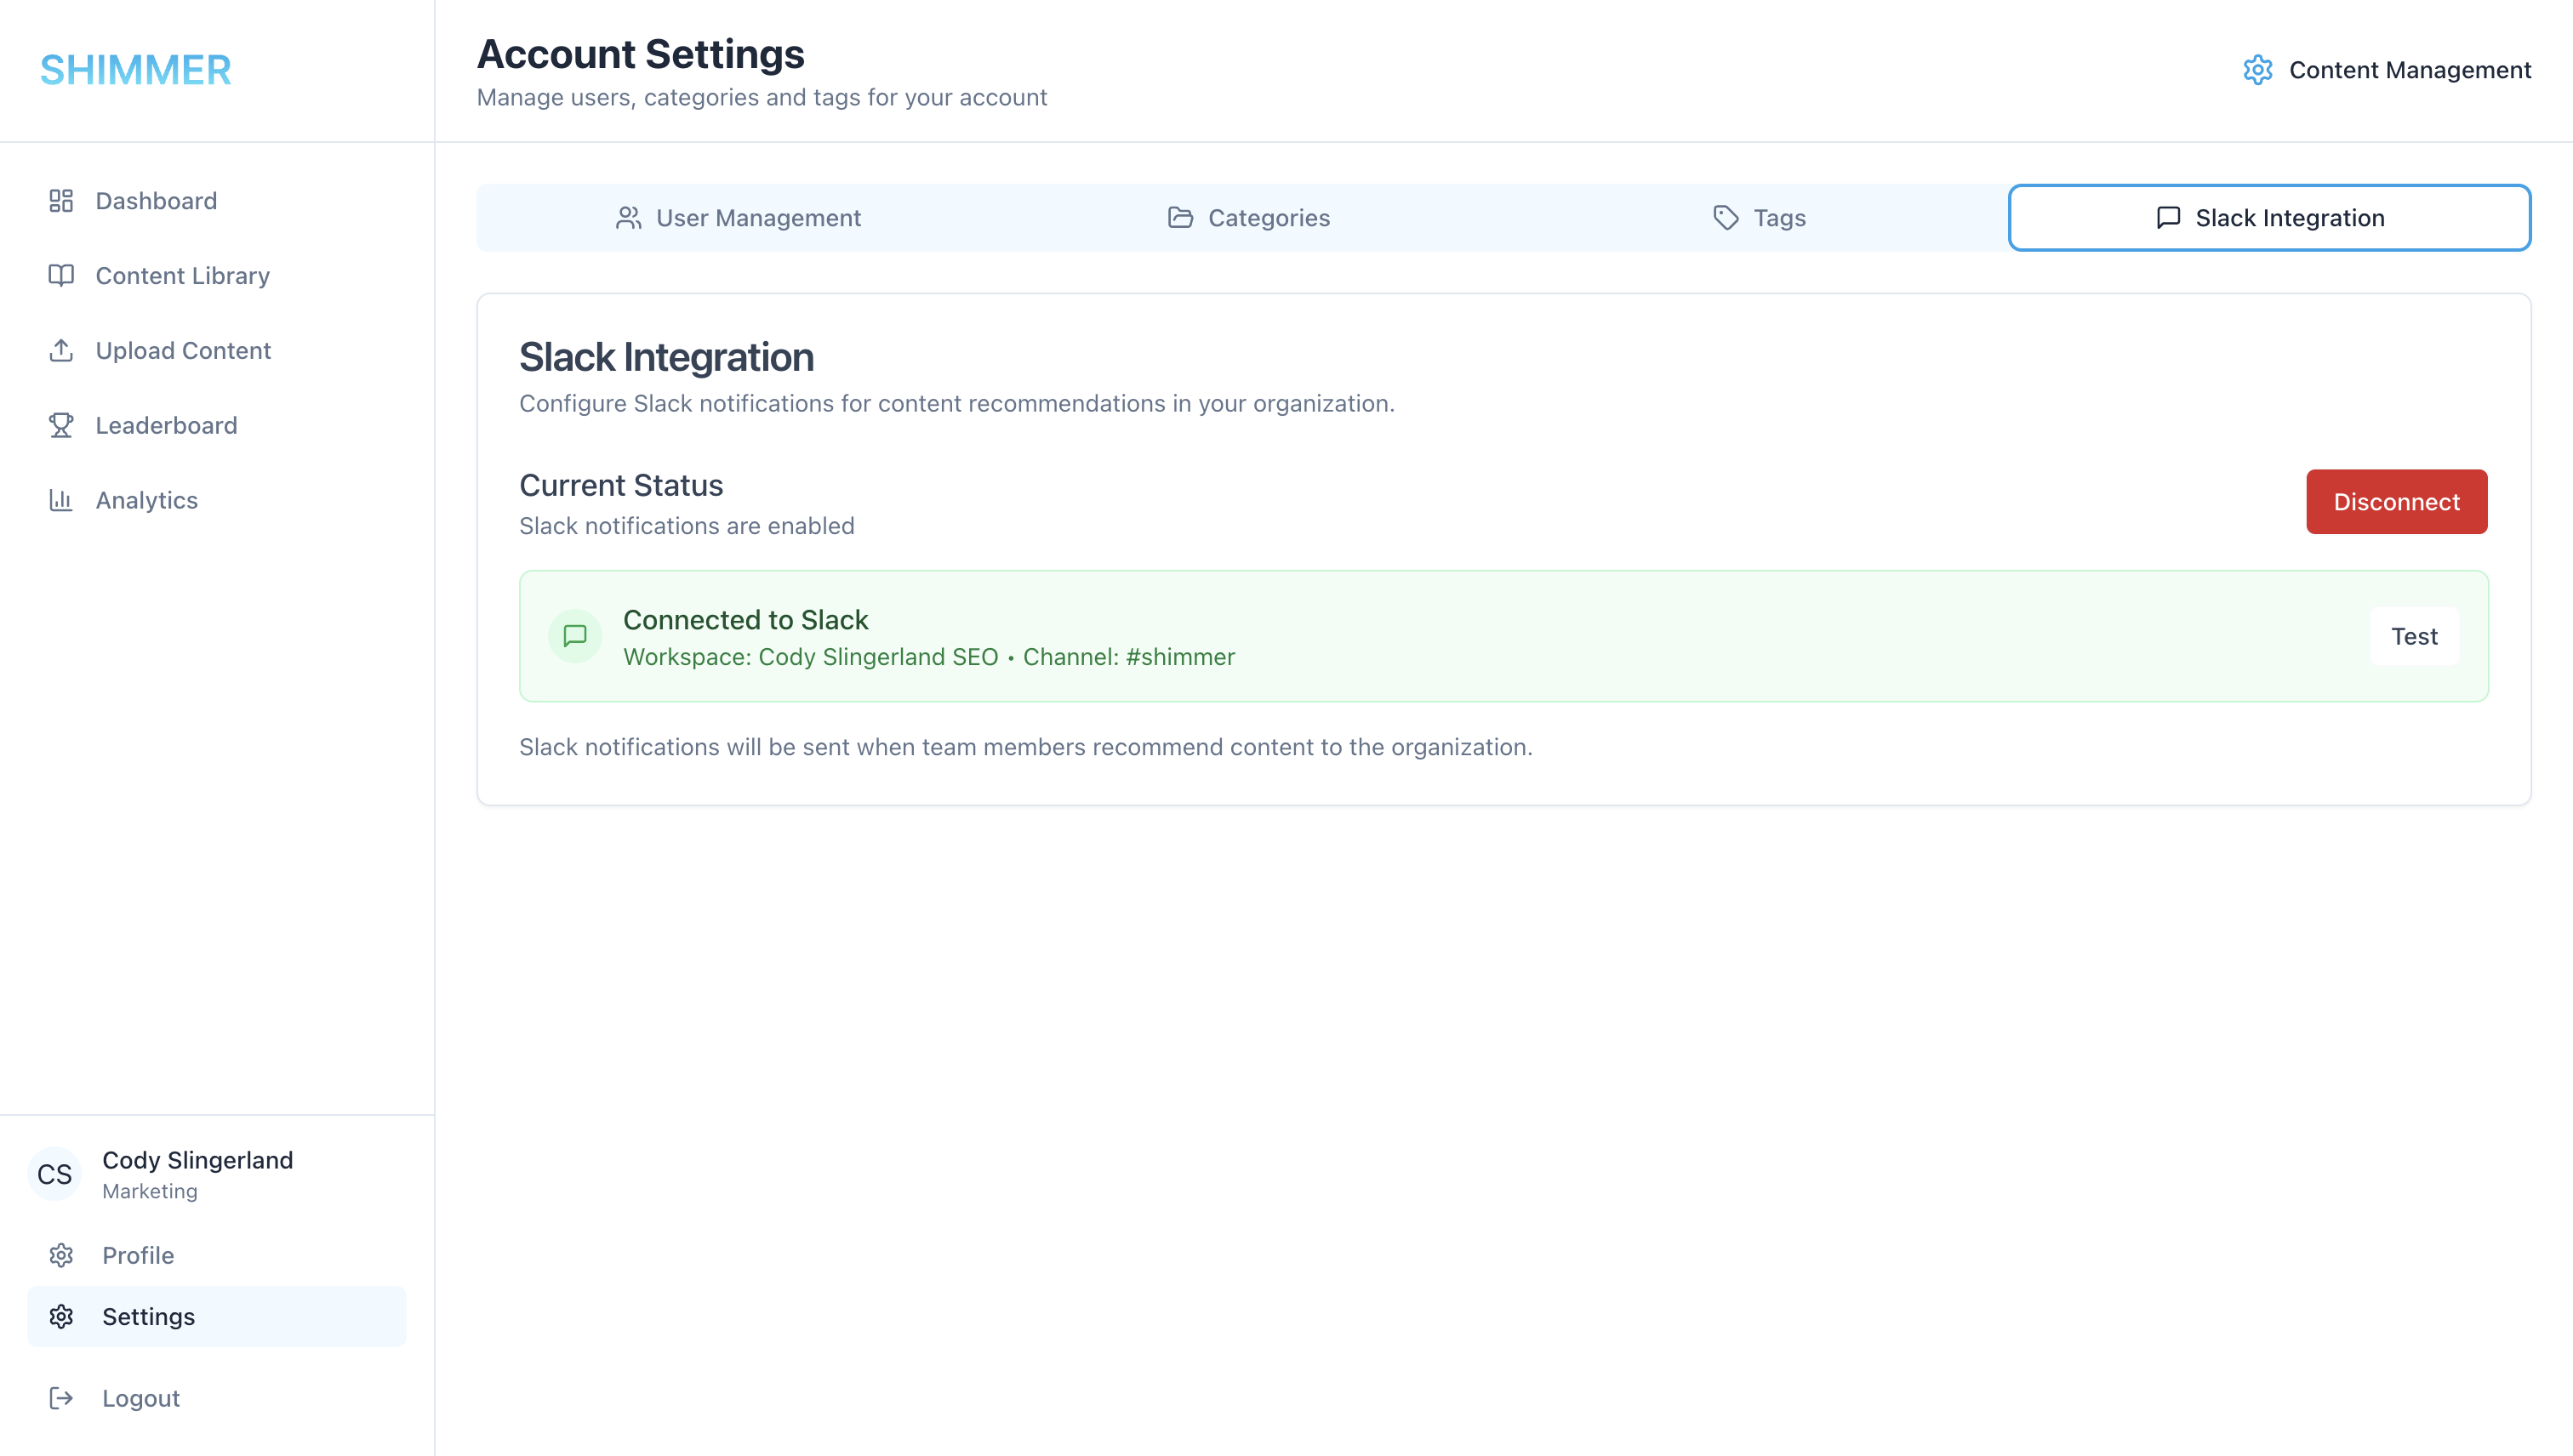The image size is (2573, 1456).
Task: Click the Upload Content icon
Action: pyautogui.click(x=61, y=350)
